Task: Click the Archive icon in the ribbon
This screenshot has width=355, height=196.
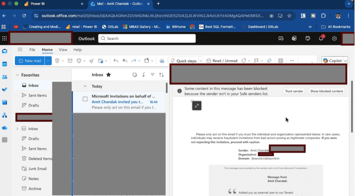Action: 70,61
